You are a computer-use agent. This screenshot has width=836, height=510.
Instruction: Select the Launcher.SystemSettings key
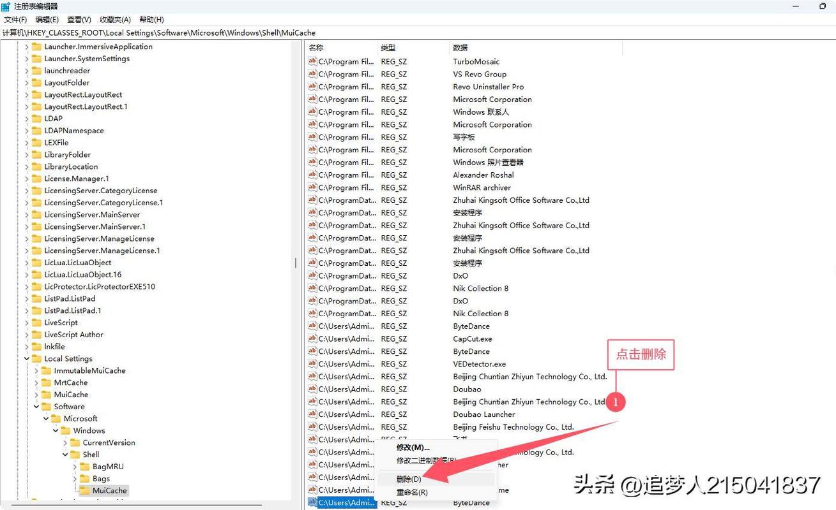pos(87,59)
